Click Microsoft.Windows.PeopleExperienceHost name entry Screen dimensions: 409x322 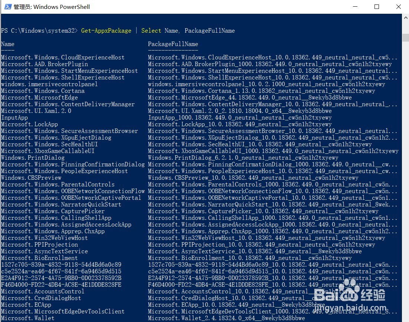click(x=65, y=171)
